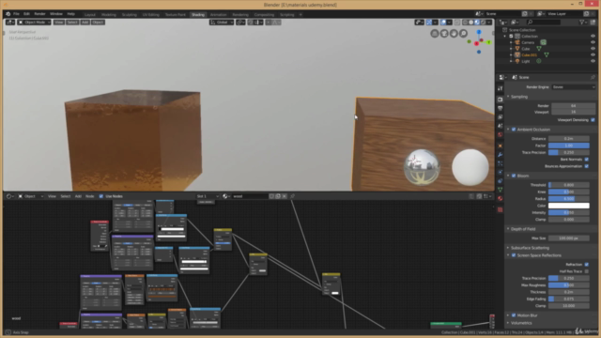Open the View Layer properties tab icon
Image resolution: width=601 pixels, height=338 pixels.
click(x=500, y=117)
